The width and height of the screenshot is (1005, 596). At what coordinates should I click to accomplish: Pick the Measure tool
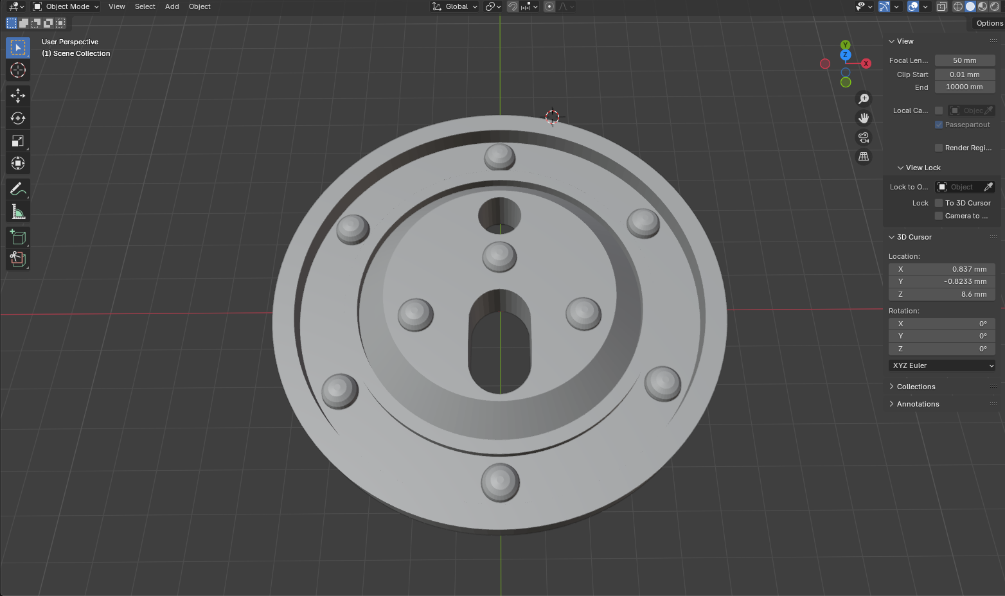coord(18,211)
